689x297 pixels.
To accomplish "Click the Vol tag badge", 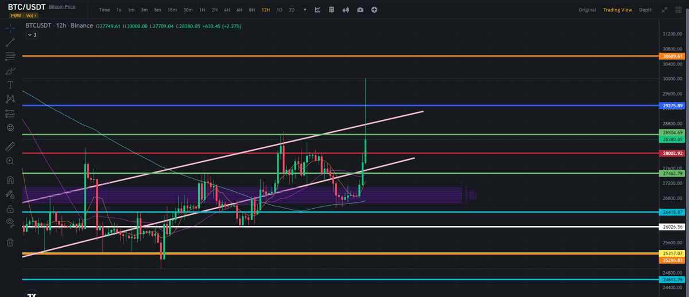I will click(x=32, y=15).
